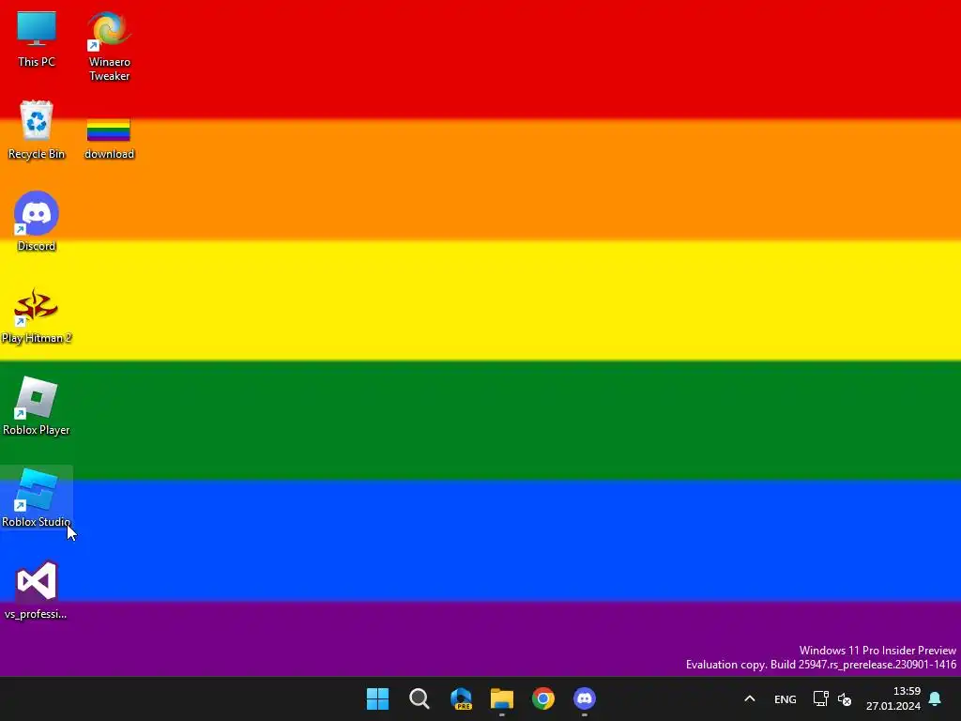The height and width of the screenshot is (721, 961).
Task: Open ENG language input switcher
Action: tap(786, 698)
